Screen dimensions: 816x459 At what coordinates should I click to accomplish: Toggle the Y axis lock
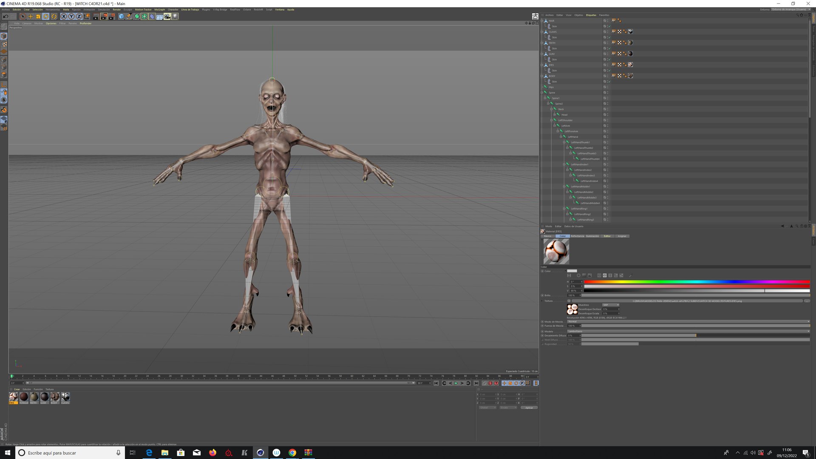[71, 17]
